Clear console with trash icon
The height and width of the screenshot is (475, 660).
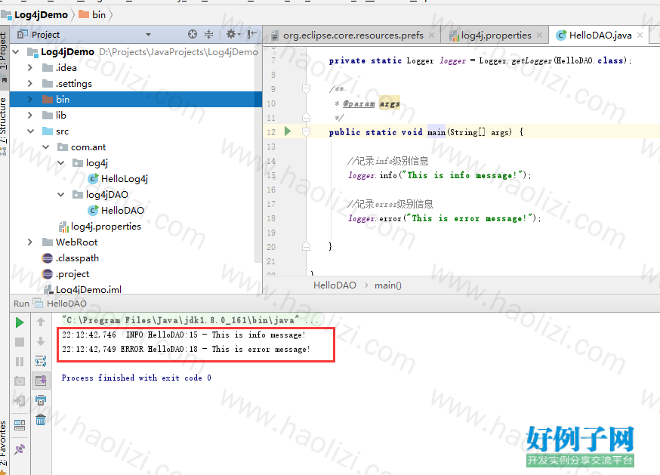click(41, 419)
